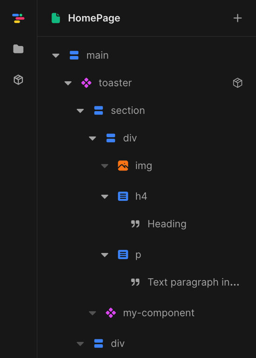Click the plus icon beside HomePage
256x358 pixels.
pyautogui.click(x=237, y=18)
